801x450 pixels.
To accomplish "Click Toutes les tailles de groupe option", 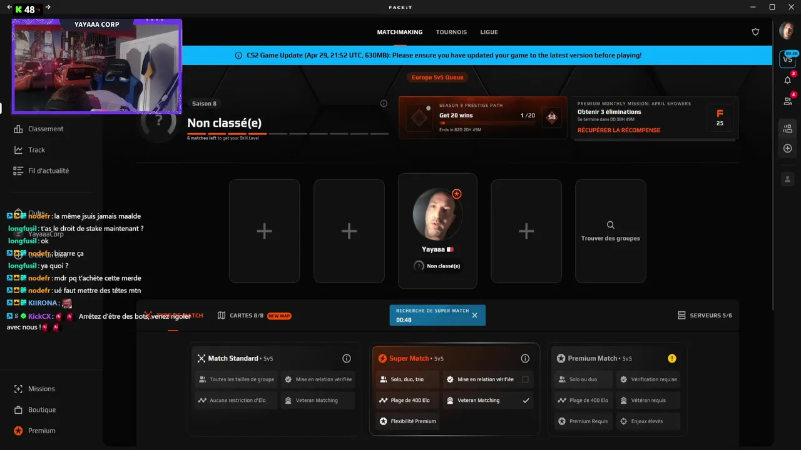I will [236, 379].
